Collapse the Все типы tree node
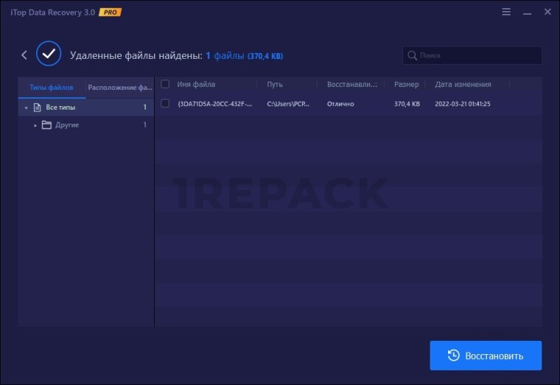 (x=27, y=107)
